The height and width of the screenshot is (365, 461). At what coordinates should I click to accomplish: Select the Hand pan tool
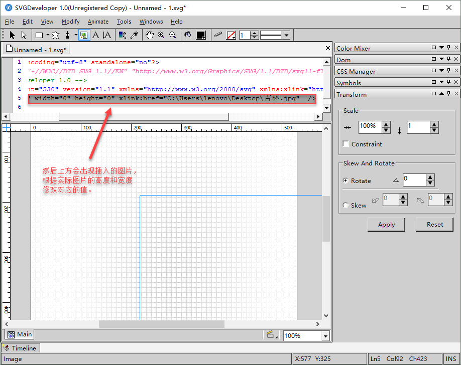click(x=150, y=35)
